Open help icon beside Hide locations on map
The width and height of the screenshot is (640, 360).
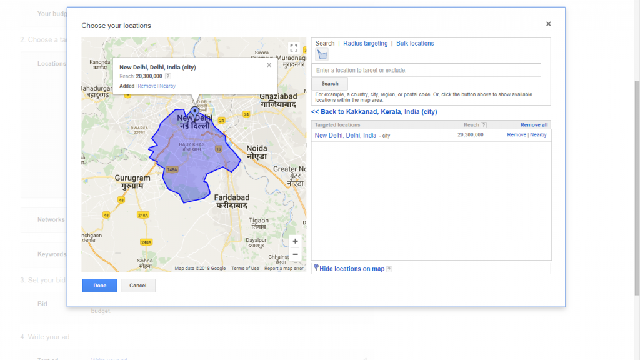[x=389, y=269]
